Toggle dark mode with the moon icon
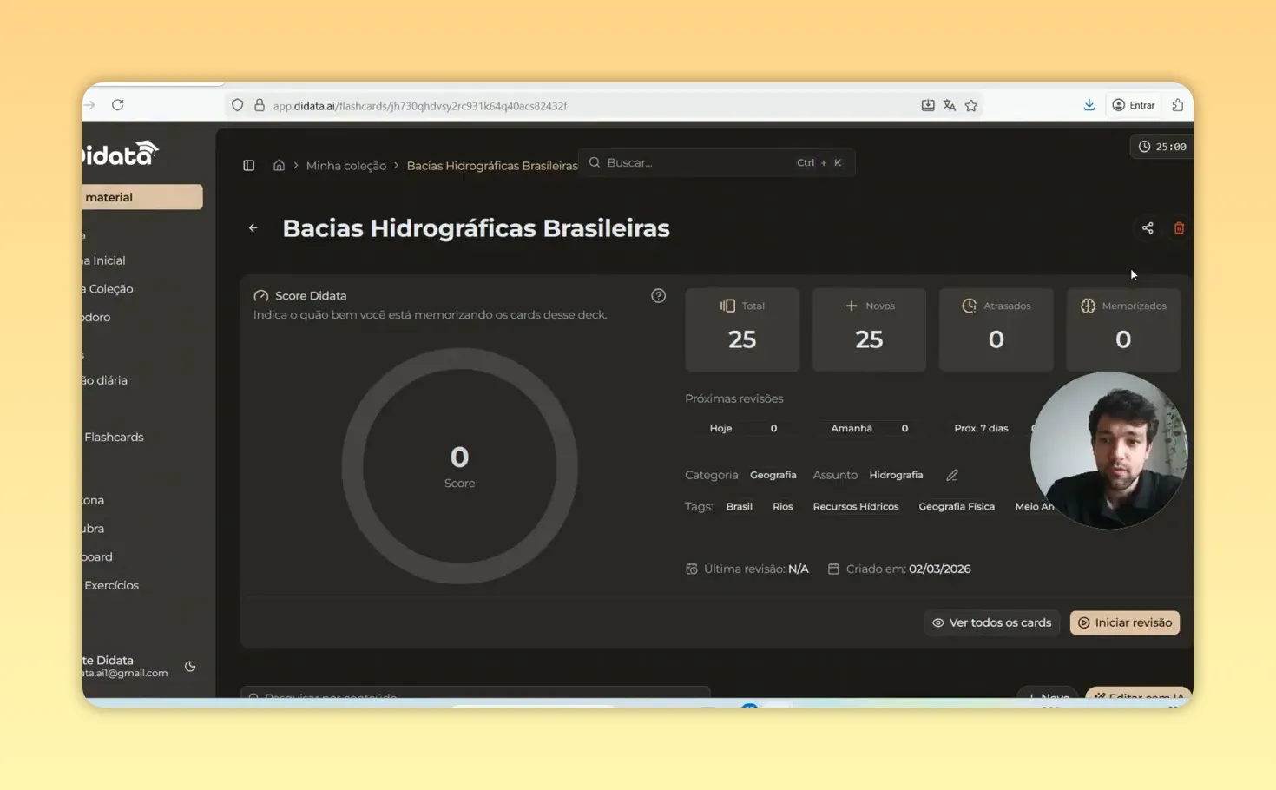Image resolution: width=1276 pixels, height=790 pixels. click(190, 666)
